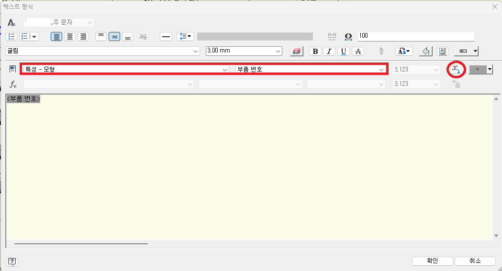
Task: Align text to the top
Action: pyautogui.click(x=100, y=37)
